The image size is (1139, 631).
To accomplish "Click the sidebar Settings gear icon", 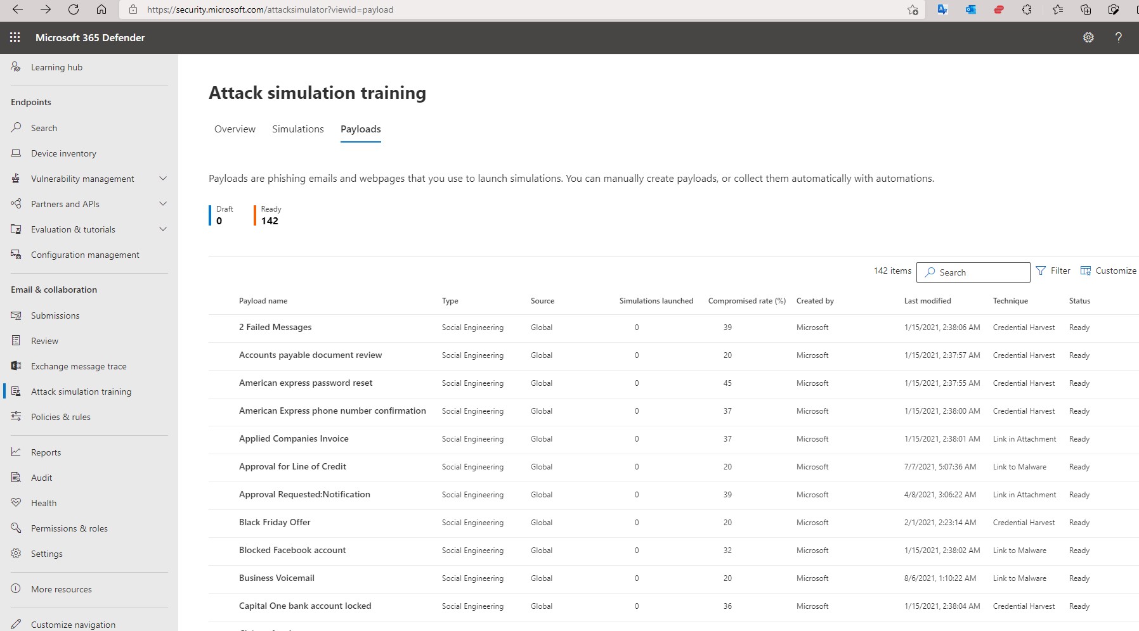I will (x=16, y=554).
